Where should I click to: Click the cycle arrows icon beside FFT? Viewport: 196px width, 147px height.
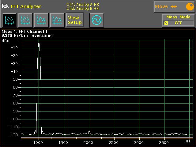(166, 23)
